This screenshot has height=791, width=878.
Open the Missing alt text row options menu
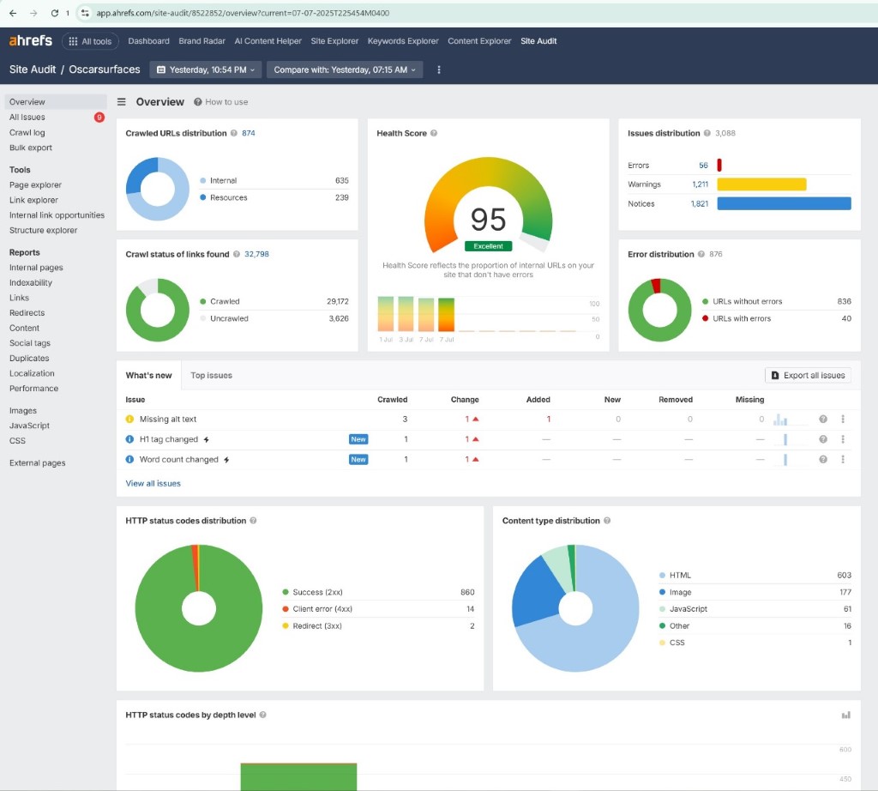point(843,420)
